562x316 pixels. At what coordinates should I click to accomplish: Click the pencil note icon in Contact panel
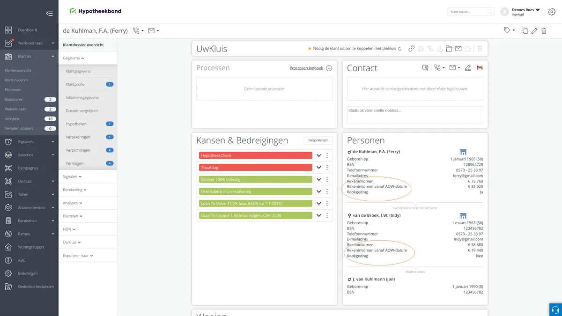point(467,68)
